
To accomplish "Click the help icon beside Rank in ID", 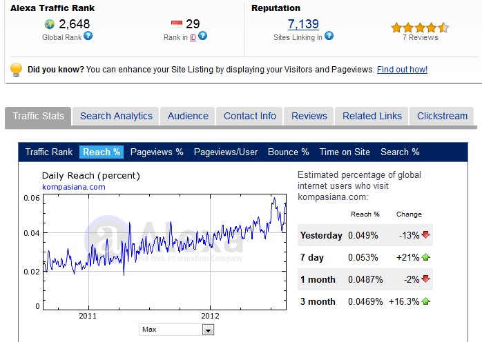I will coord(202,36).
